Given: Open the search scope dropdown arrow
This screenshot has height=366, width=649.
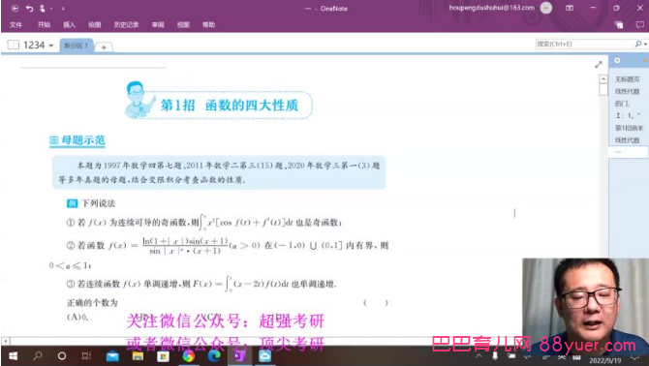Looking at the screenshot, I should click(645, 44).
